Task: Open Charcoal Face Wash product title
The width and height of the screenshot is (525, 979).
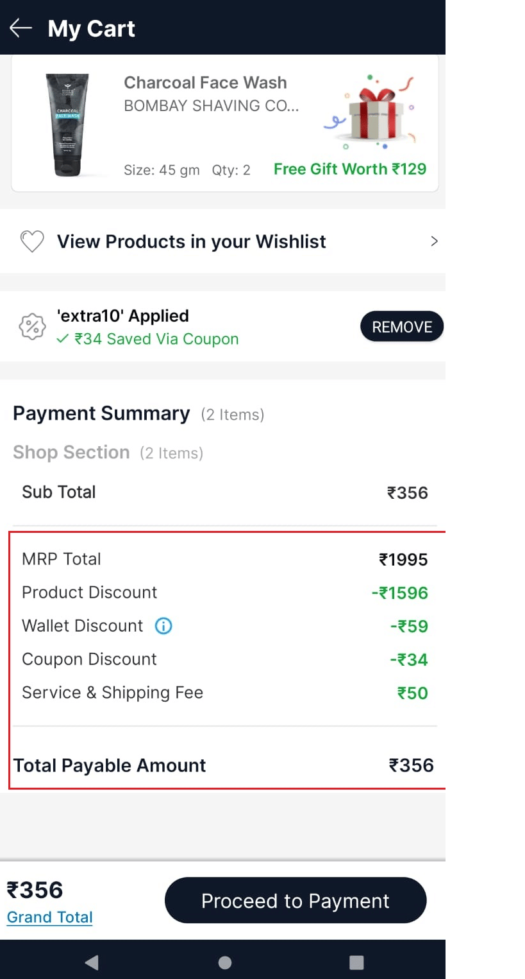Action: tap(205, 83)
